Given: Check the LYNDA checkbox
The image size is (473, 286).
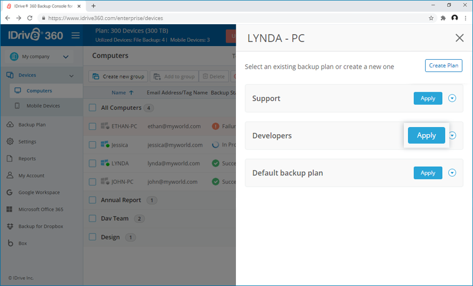Looking at the screenshot, I should pos(92,163).
